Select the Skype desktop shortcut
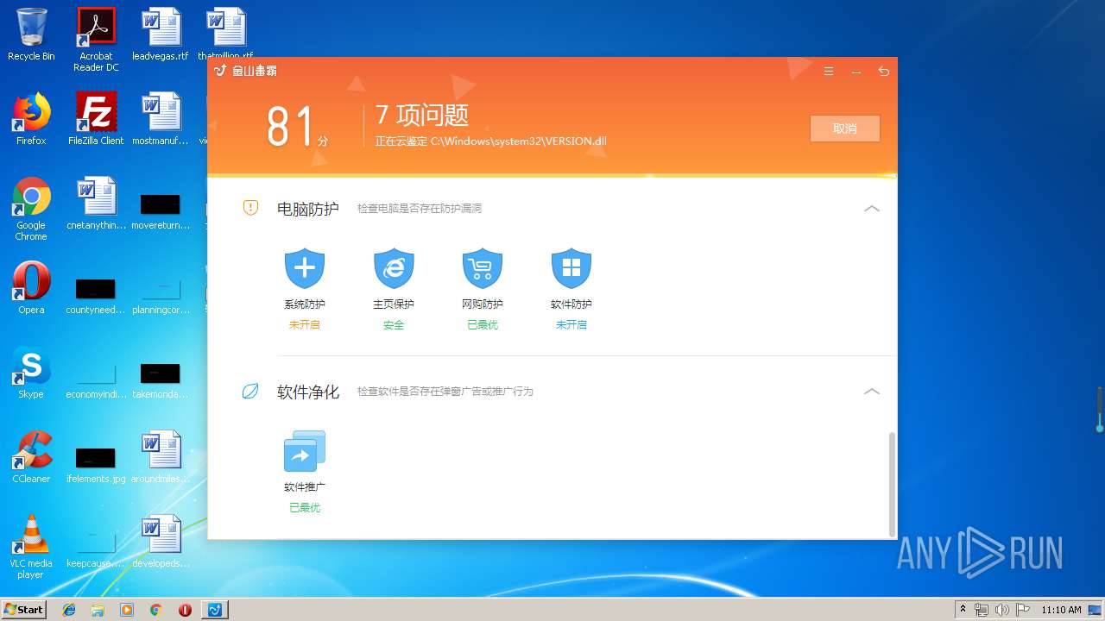Screen dimensions: 1105x621 (31, 373)
